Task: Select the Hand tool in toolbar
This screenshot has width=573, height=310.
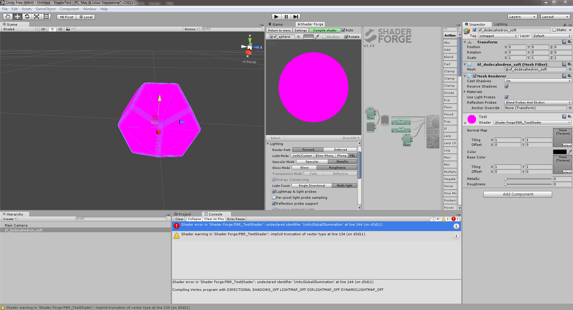Action: tap(8, 17)
